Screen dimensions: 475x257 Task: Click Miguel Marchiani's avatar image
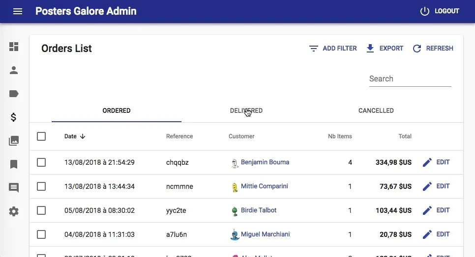235,235
